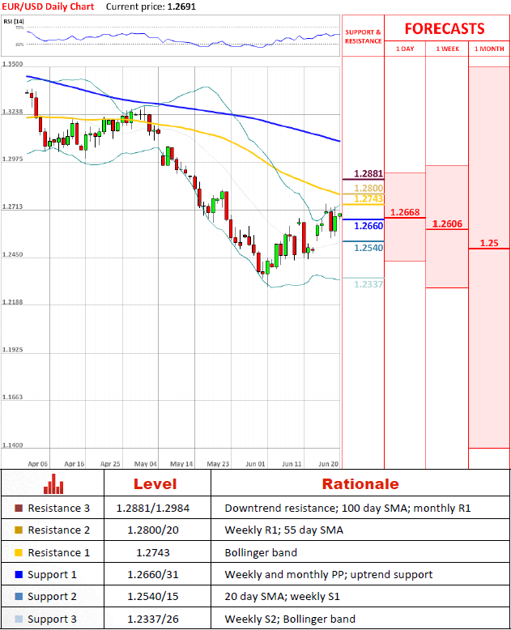Click the Resistance 1 yellow color swatch
This screenshot has height=630, width=511.
(19, 552)
